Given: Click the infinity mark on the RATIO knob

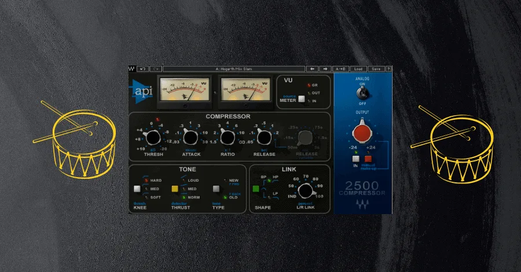Looking at the screenshot, I should pyautogui.click(x=241, y=142).
